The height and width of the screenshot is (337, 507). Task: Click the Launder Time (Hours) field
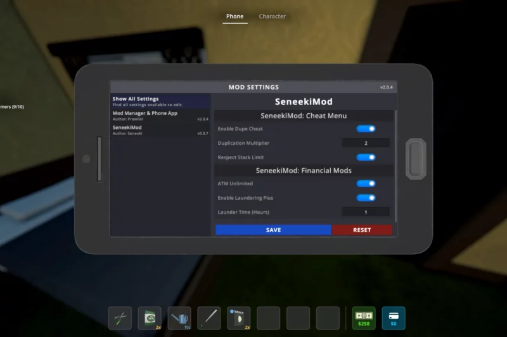[366, 212]
